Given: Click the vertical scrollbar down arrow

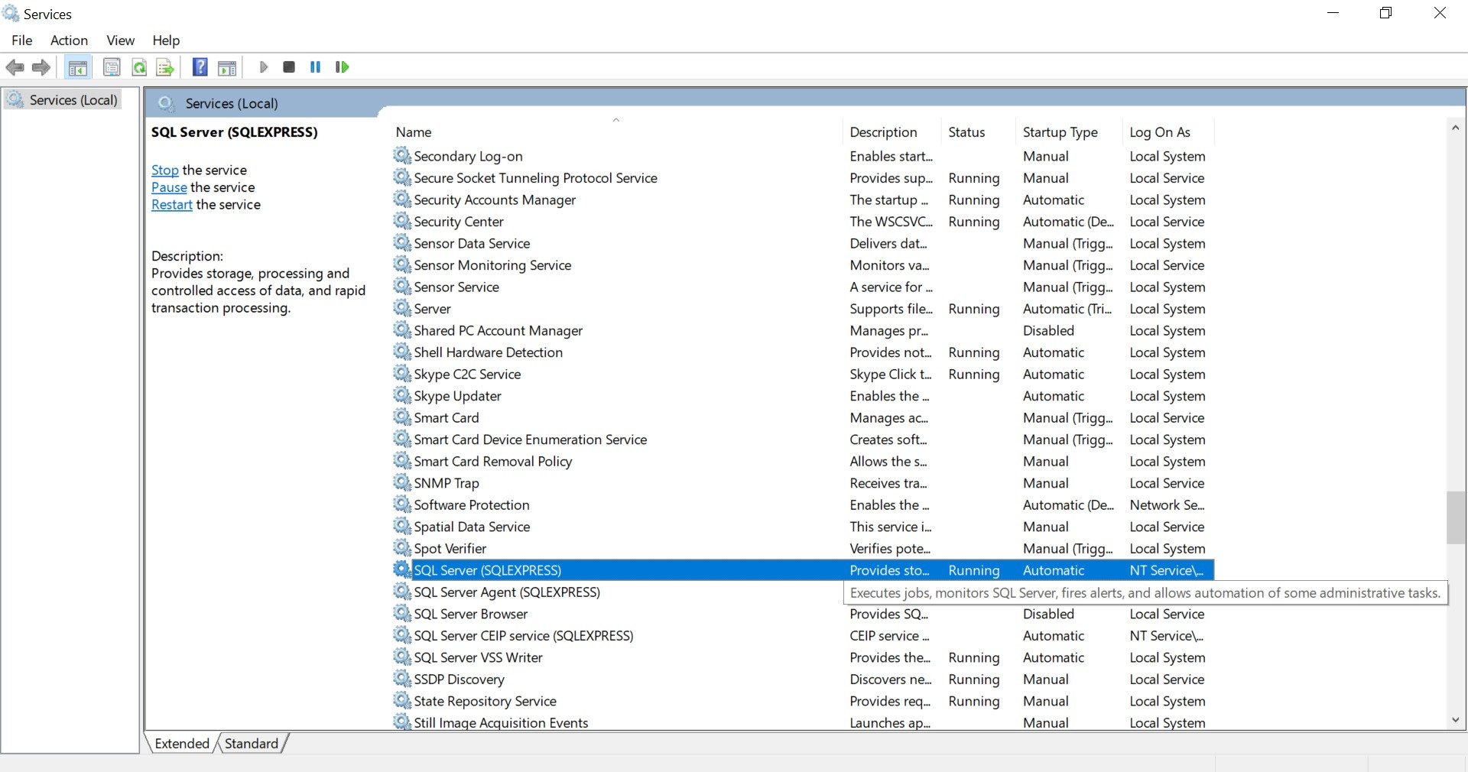Looking at the screenshot, I should pos(1456,720).
